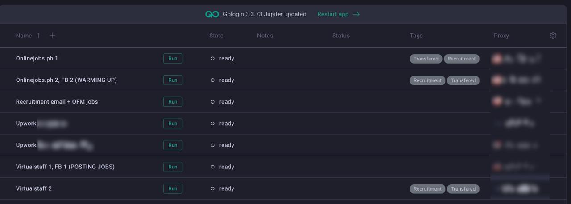Click Recruitment tag on Onlinejobs.ph 2 row
This screenshot has width=571, height=204.
coord(427,80)
